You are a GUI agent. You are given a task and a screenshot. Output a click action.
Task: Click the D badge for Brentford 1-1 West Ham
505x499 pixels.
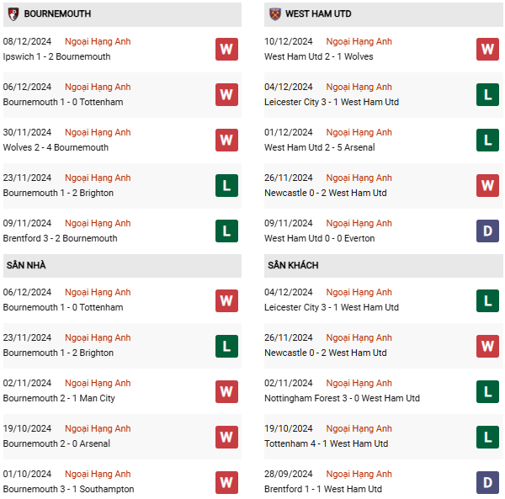point(487,482)
